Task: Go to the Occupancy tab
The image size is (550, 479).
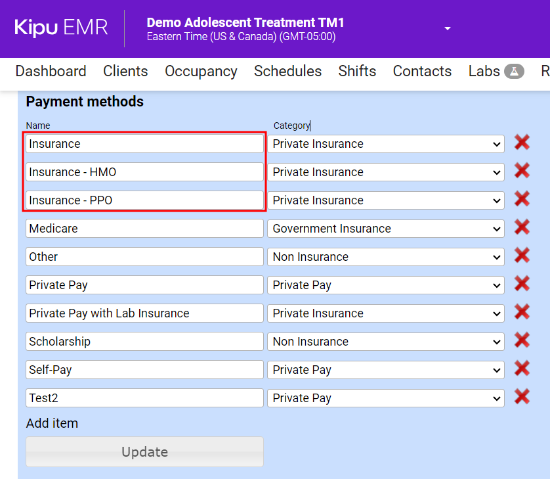Action: point(201,72)
